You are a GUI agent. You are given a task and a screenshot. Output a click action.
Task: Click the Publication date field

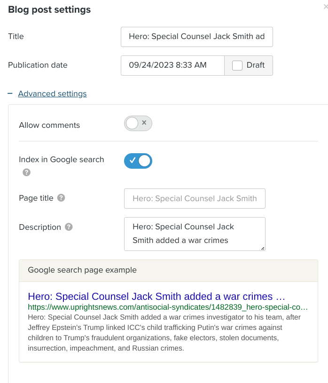click(172, 65)
